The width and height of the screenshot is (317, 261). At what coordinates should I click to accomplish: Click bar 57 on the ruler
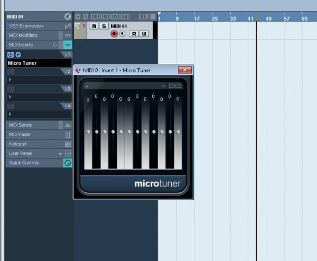point(286,18)
